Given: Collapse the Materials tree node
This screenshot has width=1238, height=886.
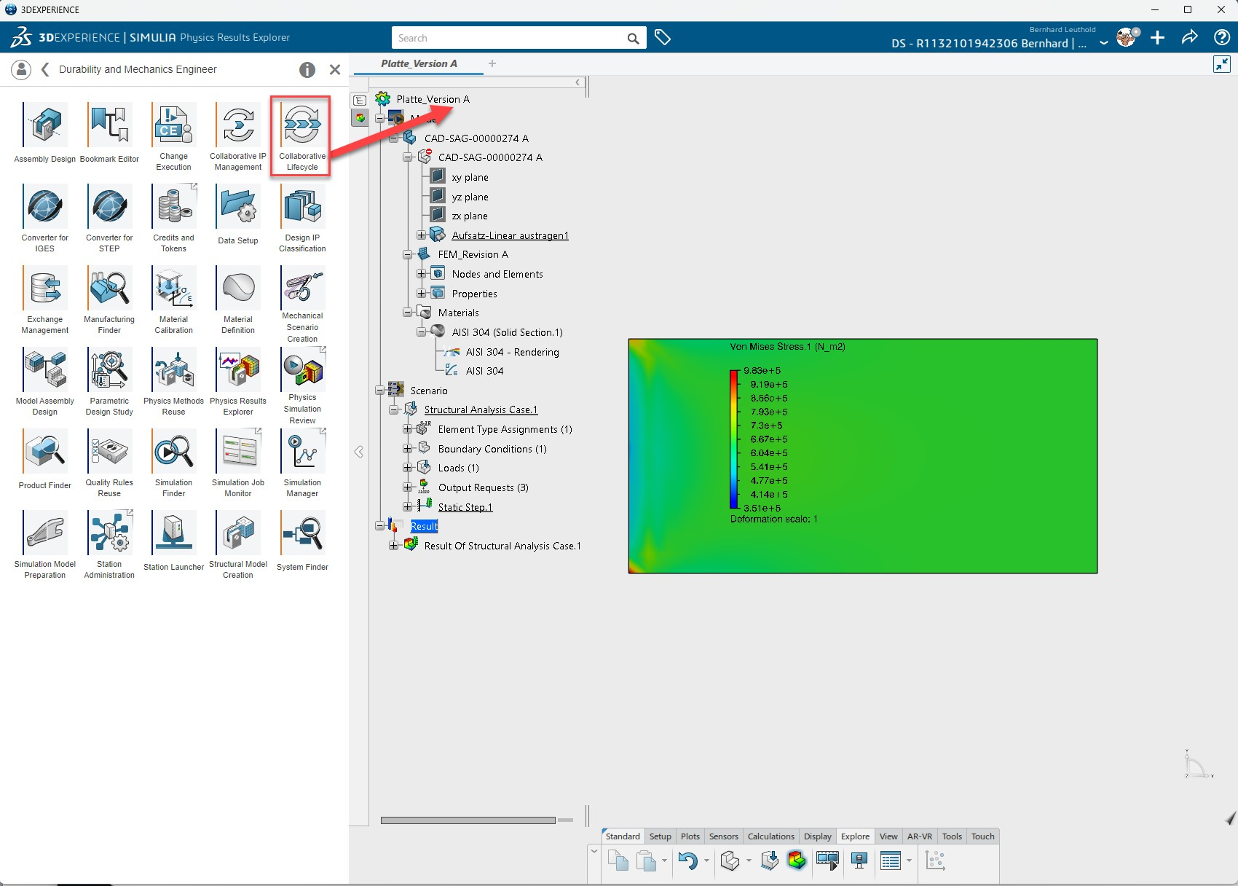Looking at the screenshot, I should (408, 313).
